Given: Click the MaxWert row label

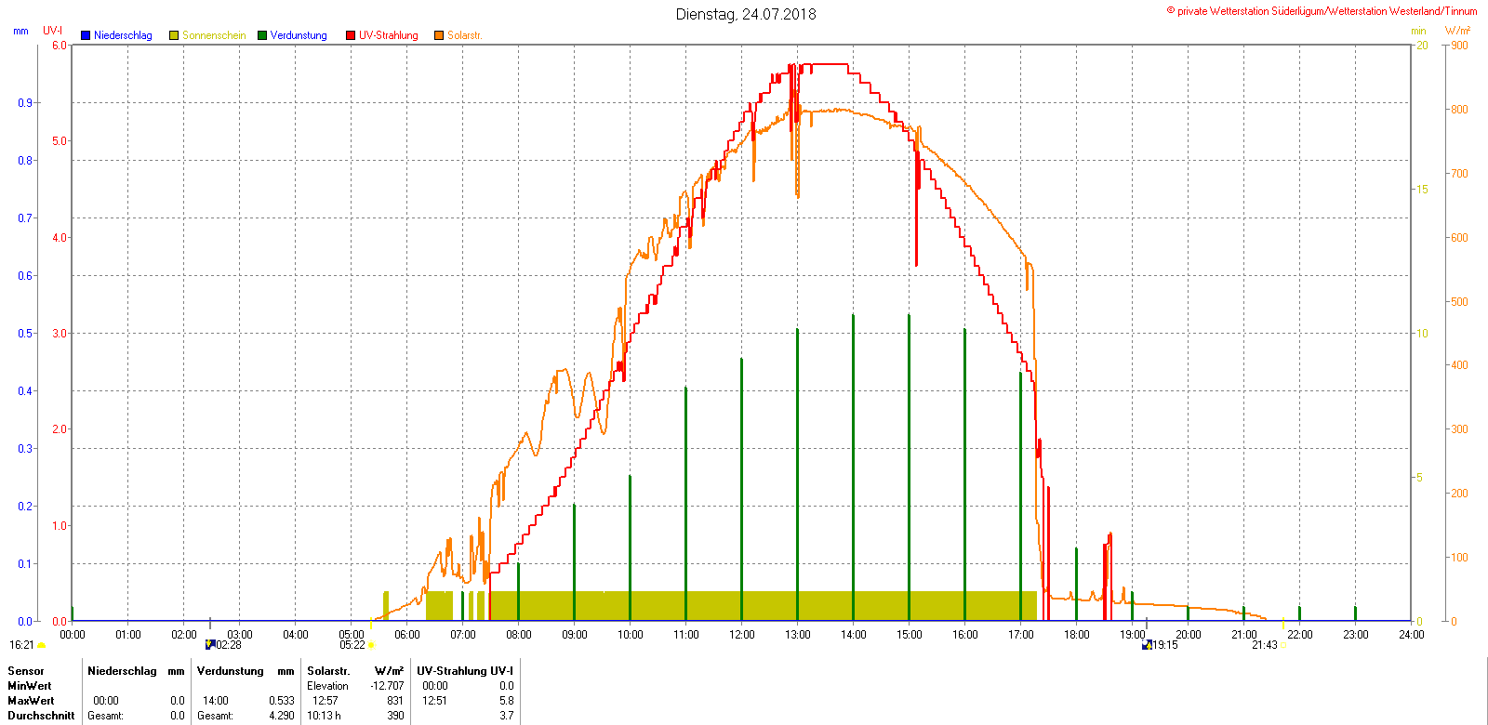Looking at the screenshot, I should pos(31,701).
